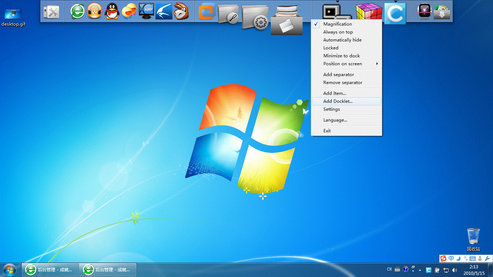Open the gray folder with gear icon
Screen dimensions: 493x277
[x=255, y=17]
